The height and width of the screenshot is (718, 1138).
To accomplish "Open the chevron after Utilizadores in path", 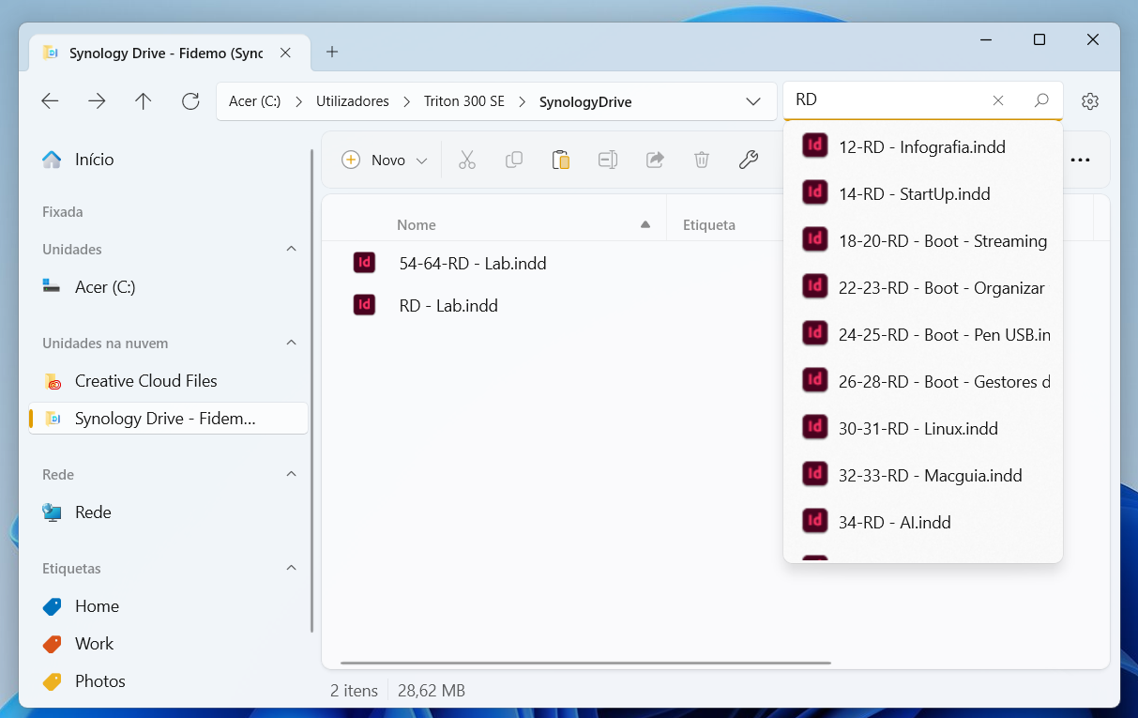I will coord(406,101).
